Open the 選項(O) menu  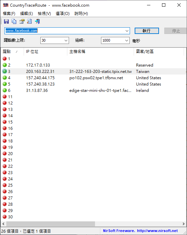[x=63, y=14]
